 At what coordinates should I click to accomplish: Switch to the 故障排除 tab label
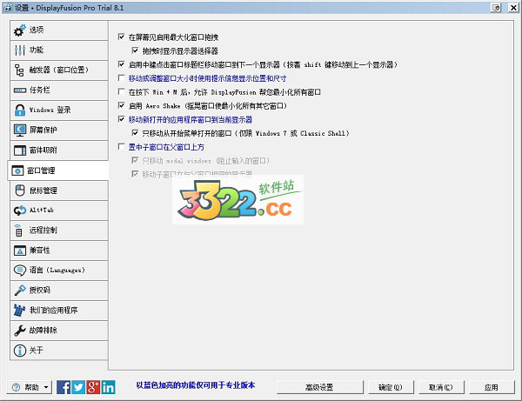[43, 331]
